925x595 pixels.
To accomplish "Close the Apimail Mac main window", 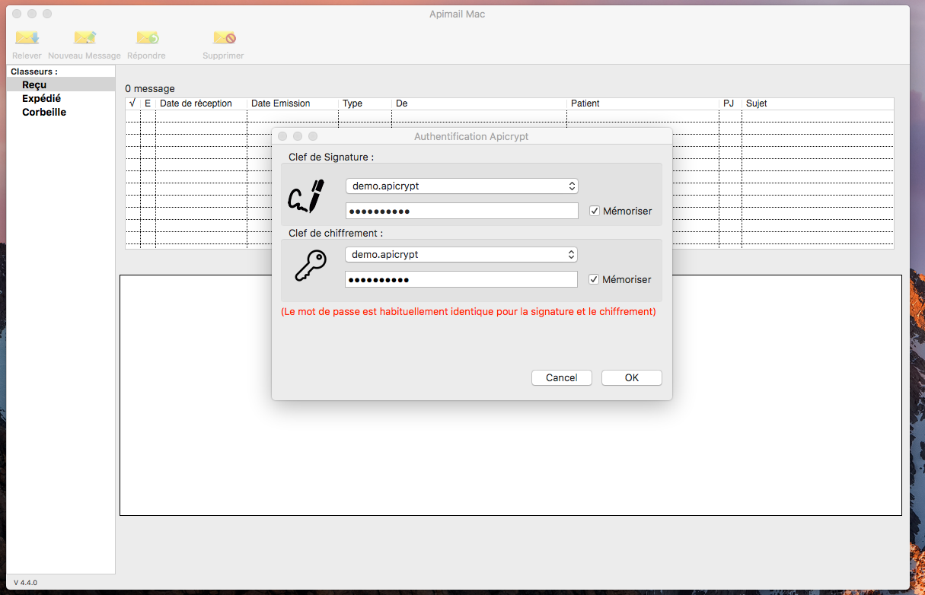I will pyautogui.click(x=17, y=14).
